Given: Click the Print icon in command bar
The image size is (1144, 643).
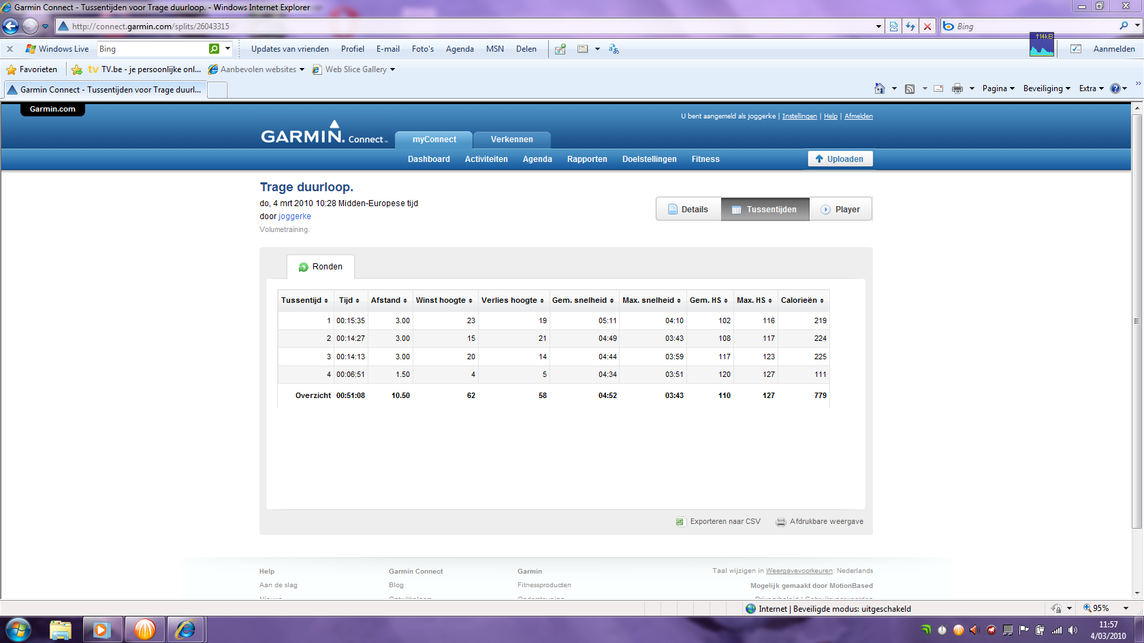Looking at the screenshot, I should [x=957, y=88].
